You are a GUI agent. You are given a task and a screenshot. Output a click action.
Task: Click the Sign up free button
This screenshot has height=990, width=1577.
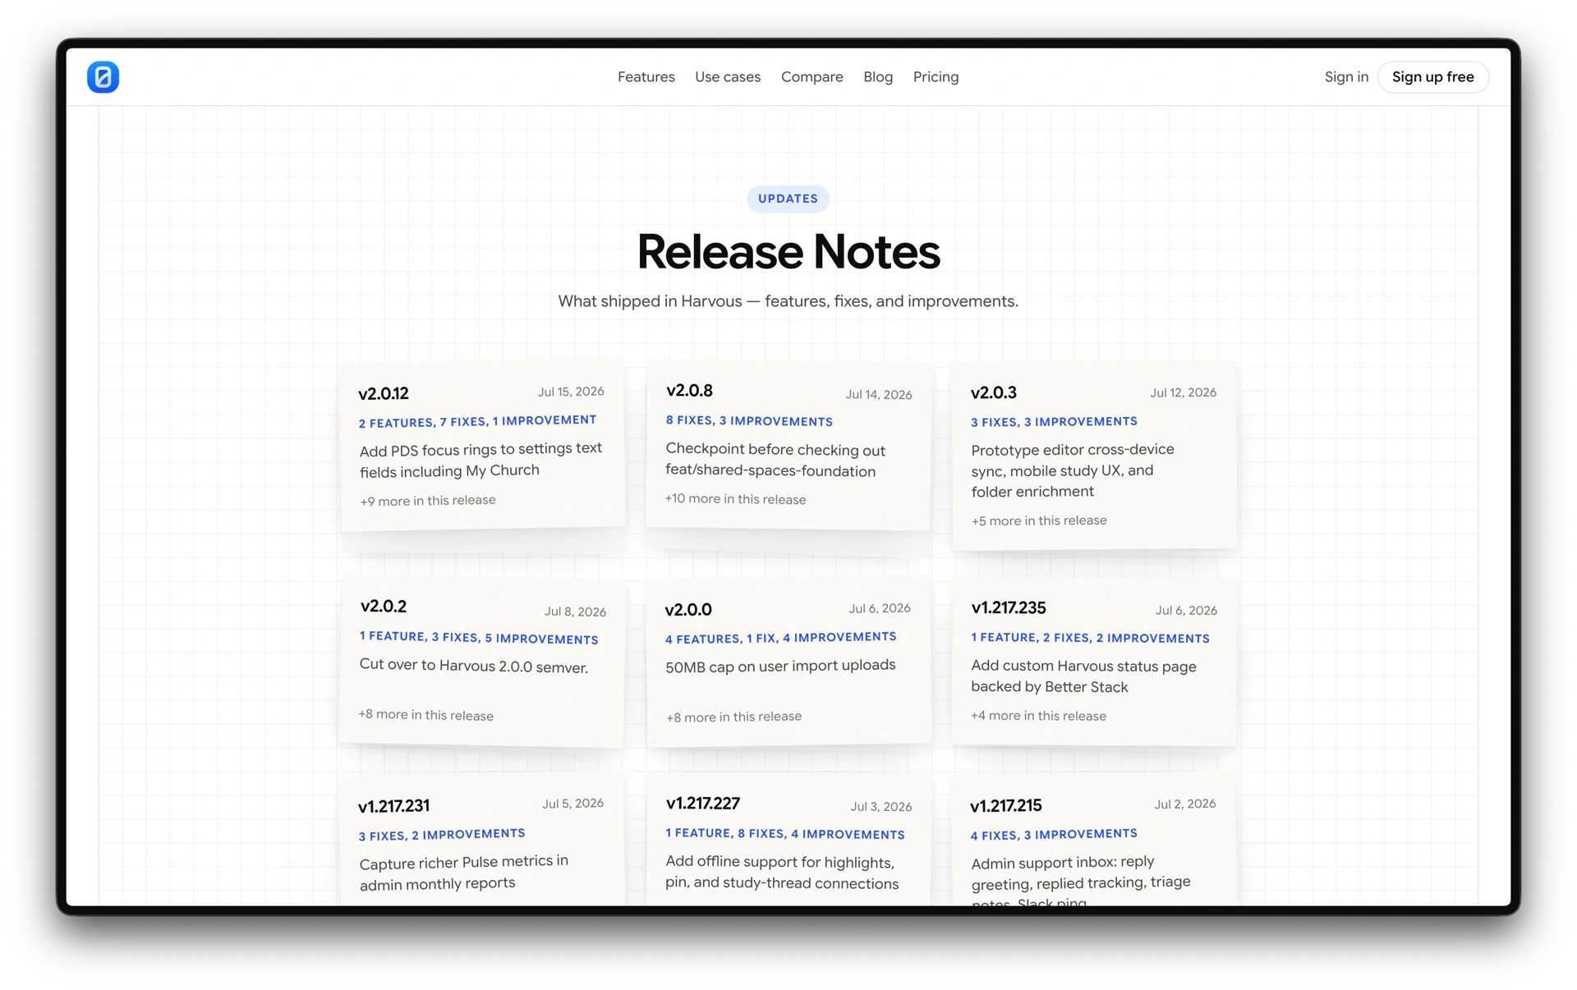(1432, 77)
